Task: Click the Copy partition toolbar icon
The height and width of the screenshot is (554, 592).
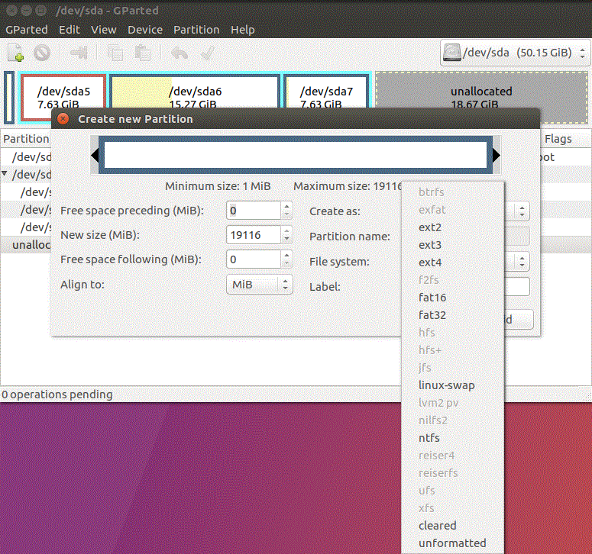Action: [115, 53]
